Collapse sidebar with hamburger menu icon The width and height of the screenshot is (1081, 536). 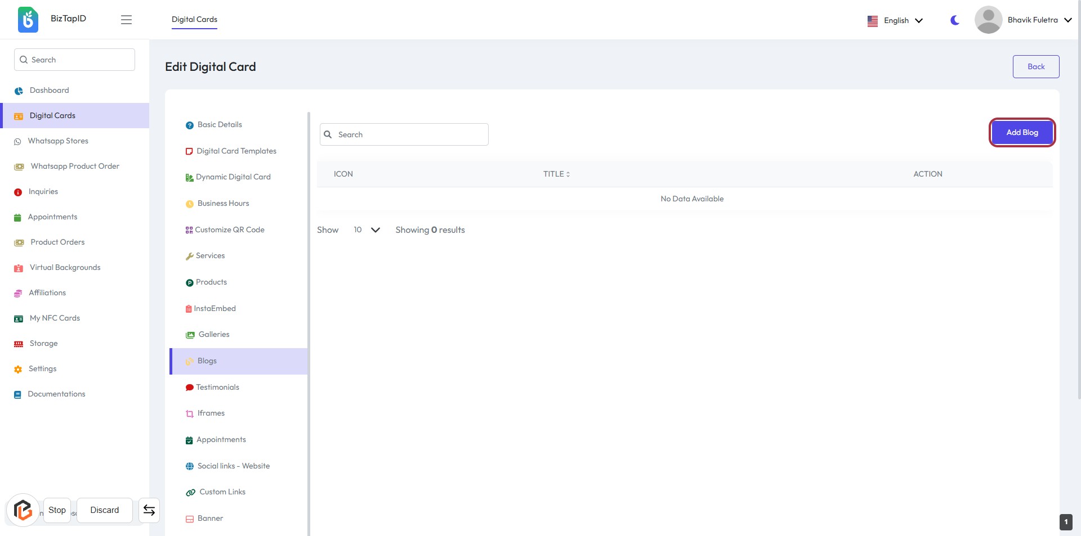(126, 20)
